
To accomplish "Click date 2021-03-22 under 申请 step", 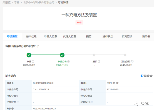I will (x=29, y=65).
